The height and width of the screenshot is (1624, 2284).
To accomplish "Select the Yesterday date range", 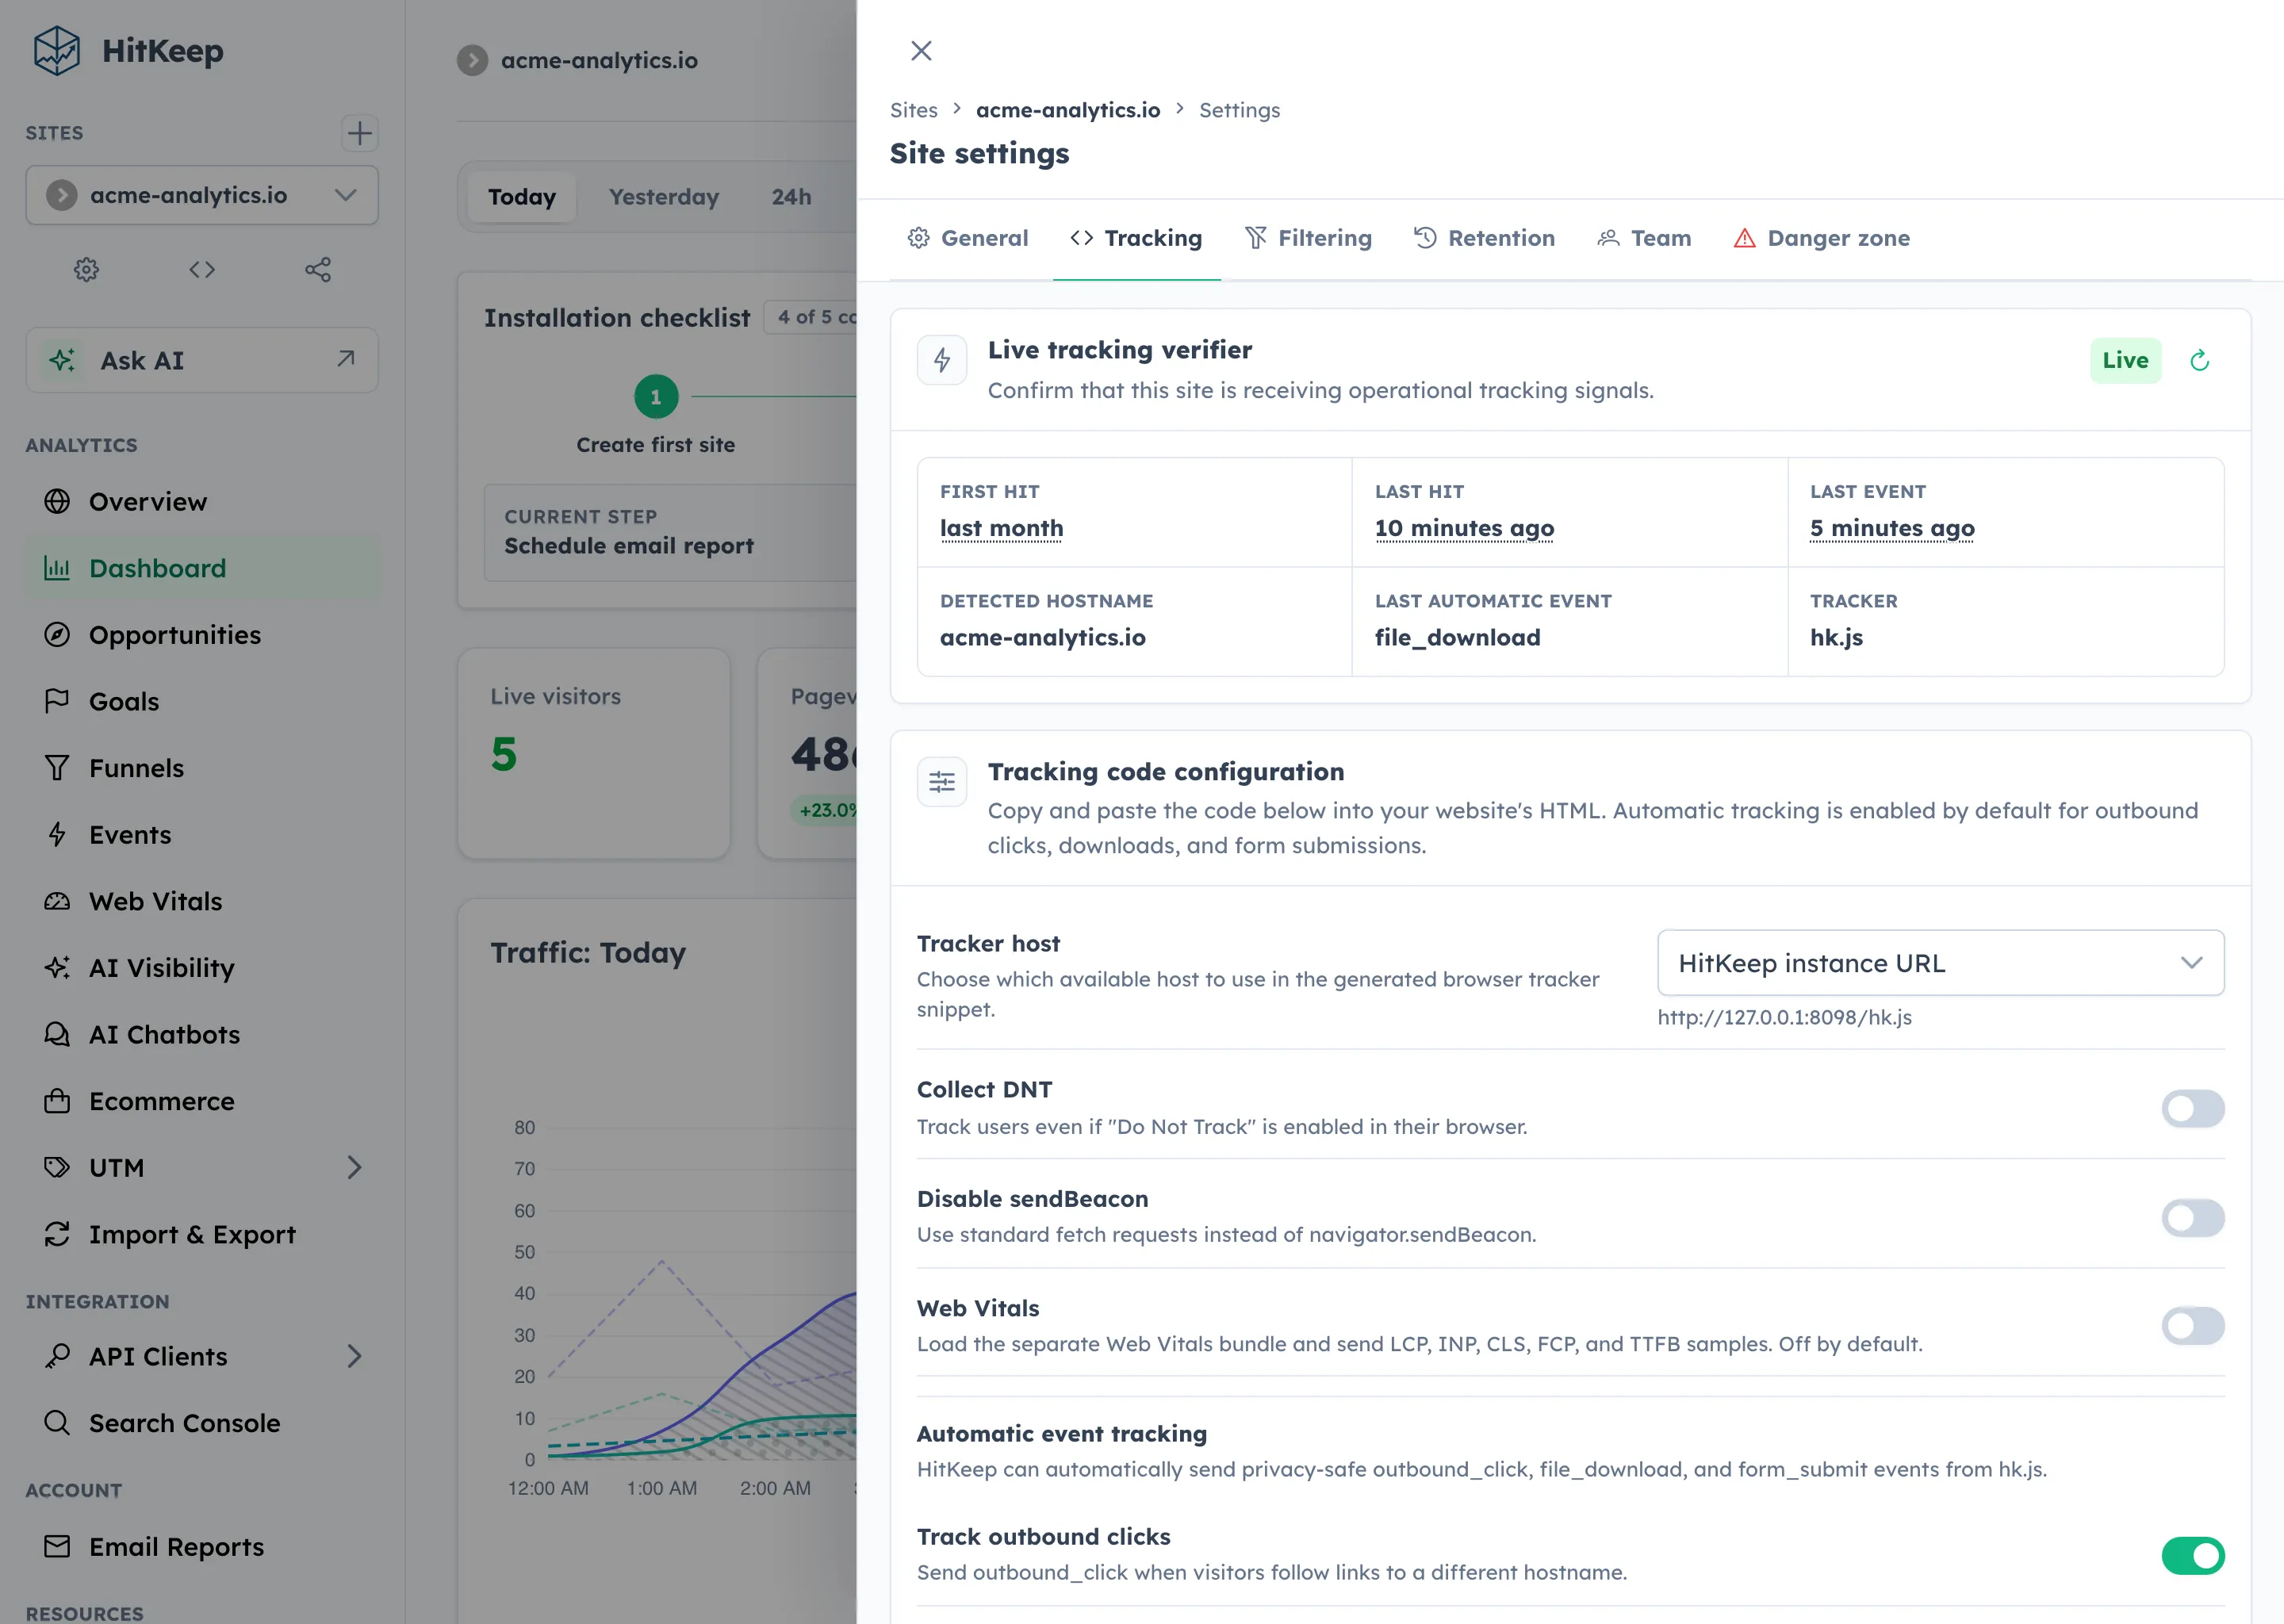I will pyautogui.click(x=664, y=197).
